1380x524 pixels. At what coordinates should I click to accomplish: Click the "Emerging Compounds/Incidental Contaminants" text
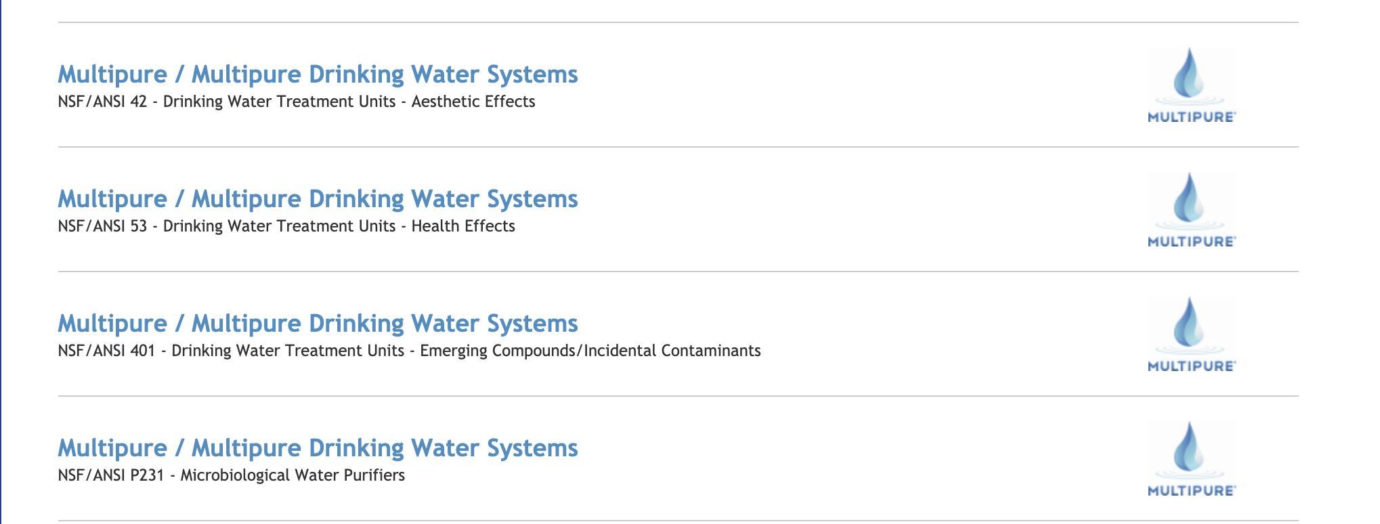(590, 351)
